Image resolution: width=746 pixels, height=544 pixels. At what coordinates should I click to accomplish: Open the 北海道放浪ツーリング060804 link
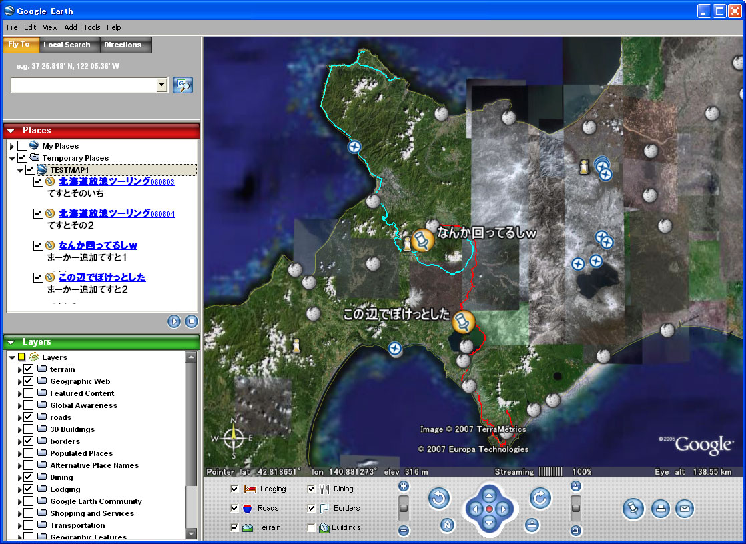[x=117, y=213]
